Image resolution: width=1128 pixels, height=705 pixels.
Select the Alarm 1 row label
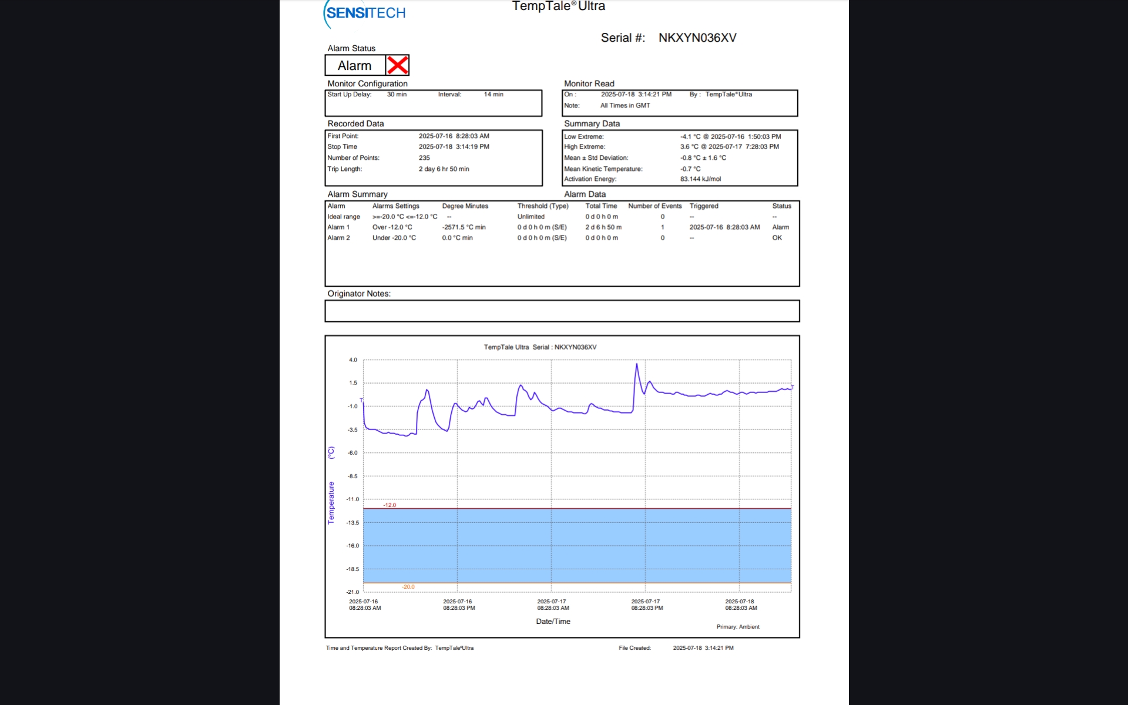[x=338, y=227]
